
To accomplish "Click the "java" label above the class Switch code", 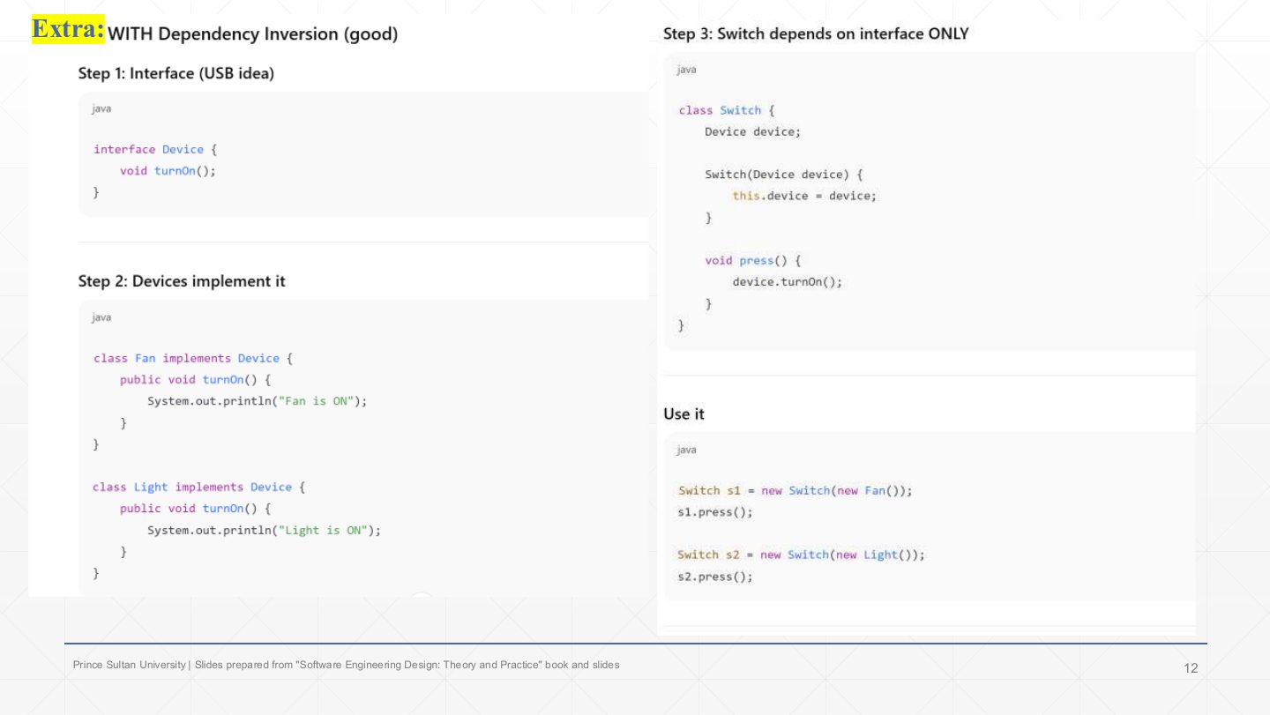I will (x=686, y=70).
